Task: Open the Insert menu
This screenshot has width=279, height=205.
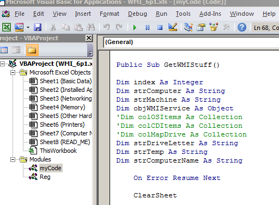Action: pos(83,14)
